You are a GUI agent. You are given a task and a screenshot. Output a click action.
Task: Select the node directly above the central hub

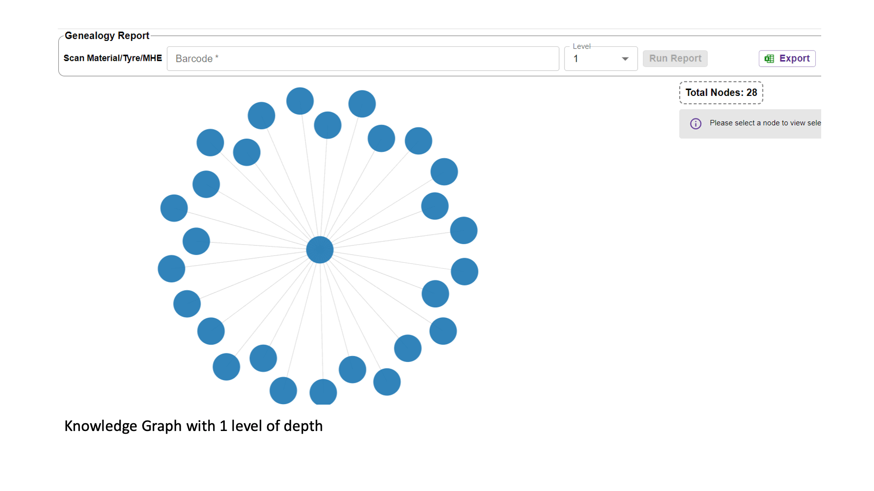point(327,125)
